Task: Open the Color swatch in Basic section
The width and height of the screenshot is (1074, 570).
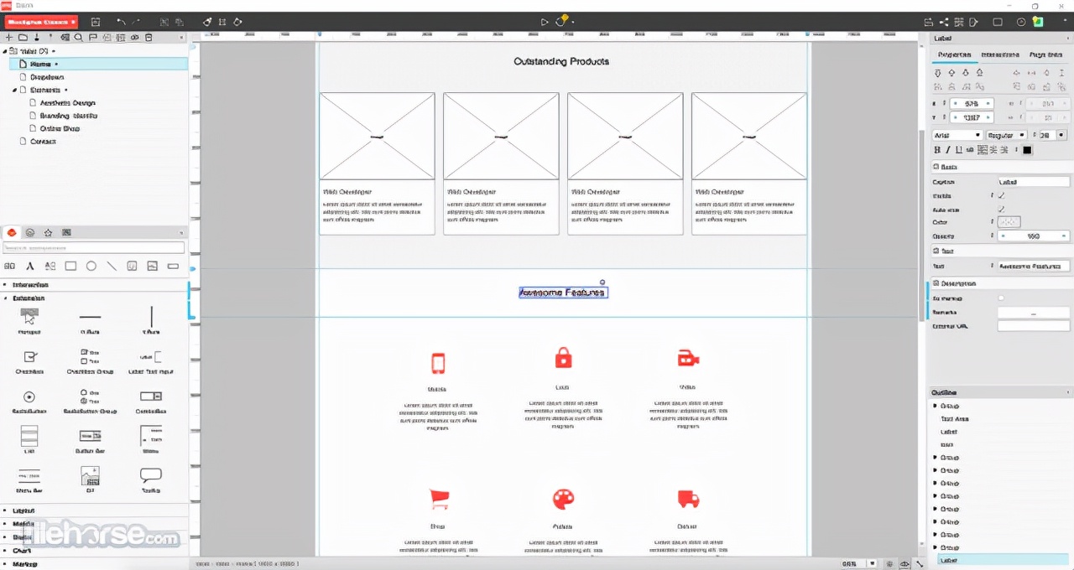Action: pos(1009,222)
